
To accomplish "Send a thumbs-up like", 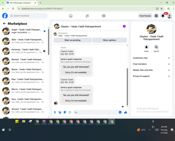I will pos(126,112).
